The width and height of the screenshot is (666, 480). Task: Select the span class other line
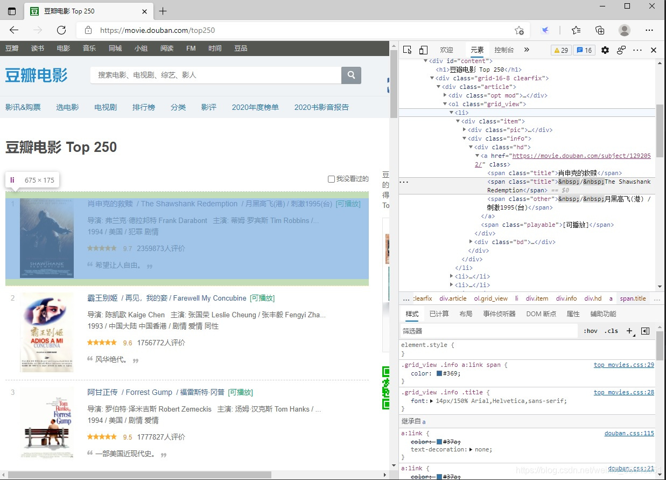(x=569, y=203)
